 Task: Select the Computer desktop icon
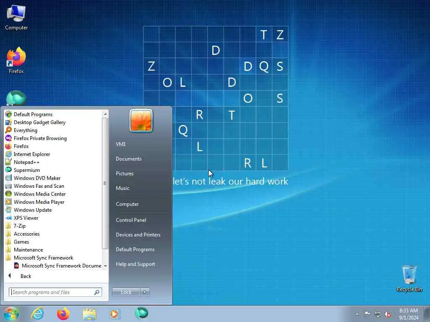coord(16,18)
